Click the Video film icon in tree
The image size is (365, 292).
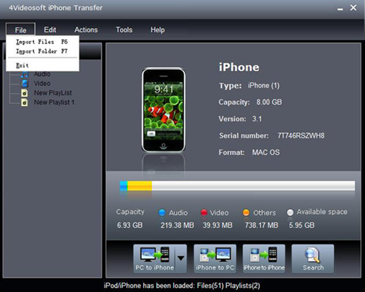[25, 83]
